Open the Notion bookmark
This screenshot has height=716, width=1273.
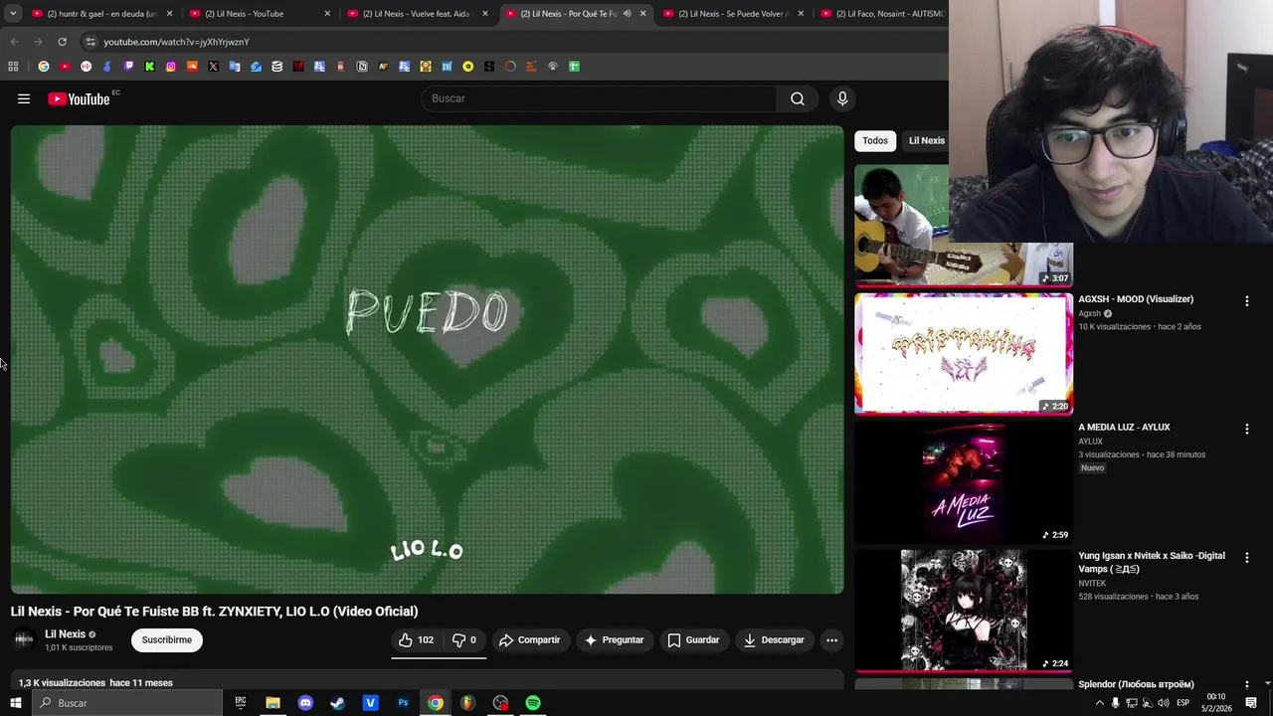[362, 67]
